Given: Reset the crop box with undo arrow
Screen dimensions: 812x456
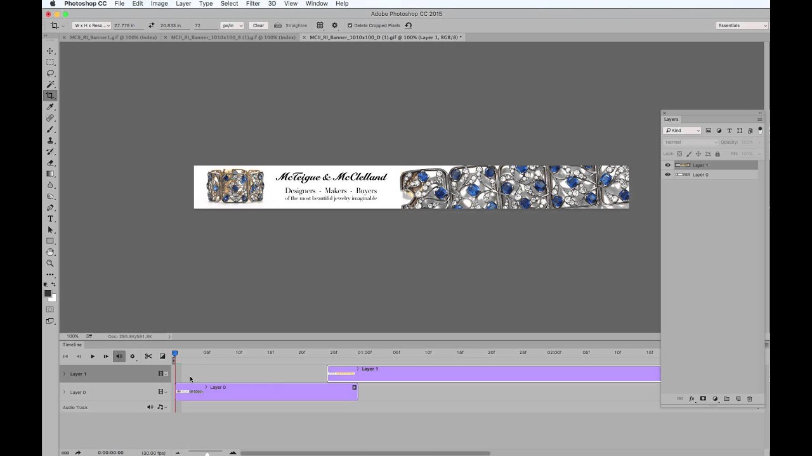Looking at the screenshot, I should pos(409,25).
